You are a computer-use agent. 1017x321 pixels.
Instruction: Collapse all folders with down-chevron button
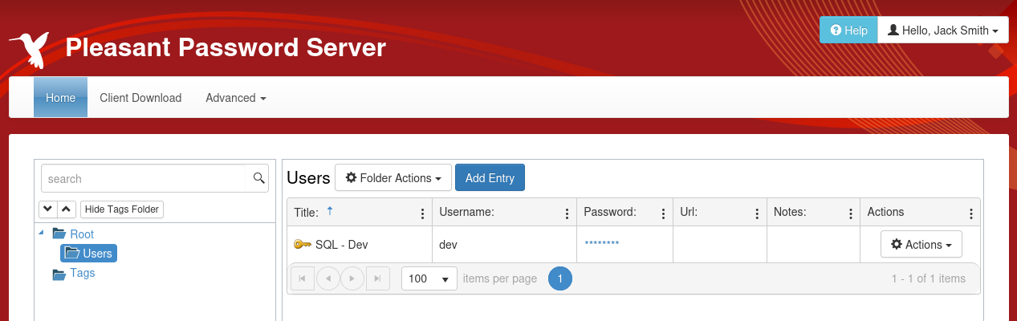point(47,209)
